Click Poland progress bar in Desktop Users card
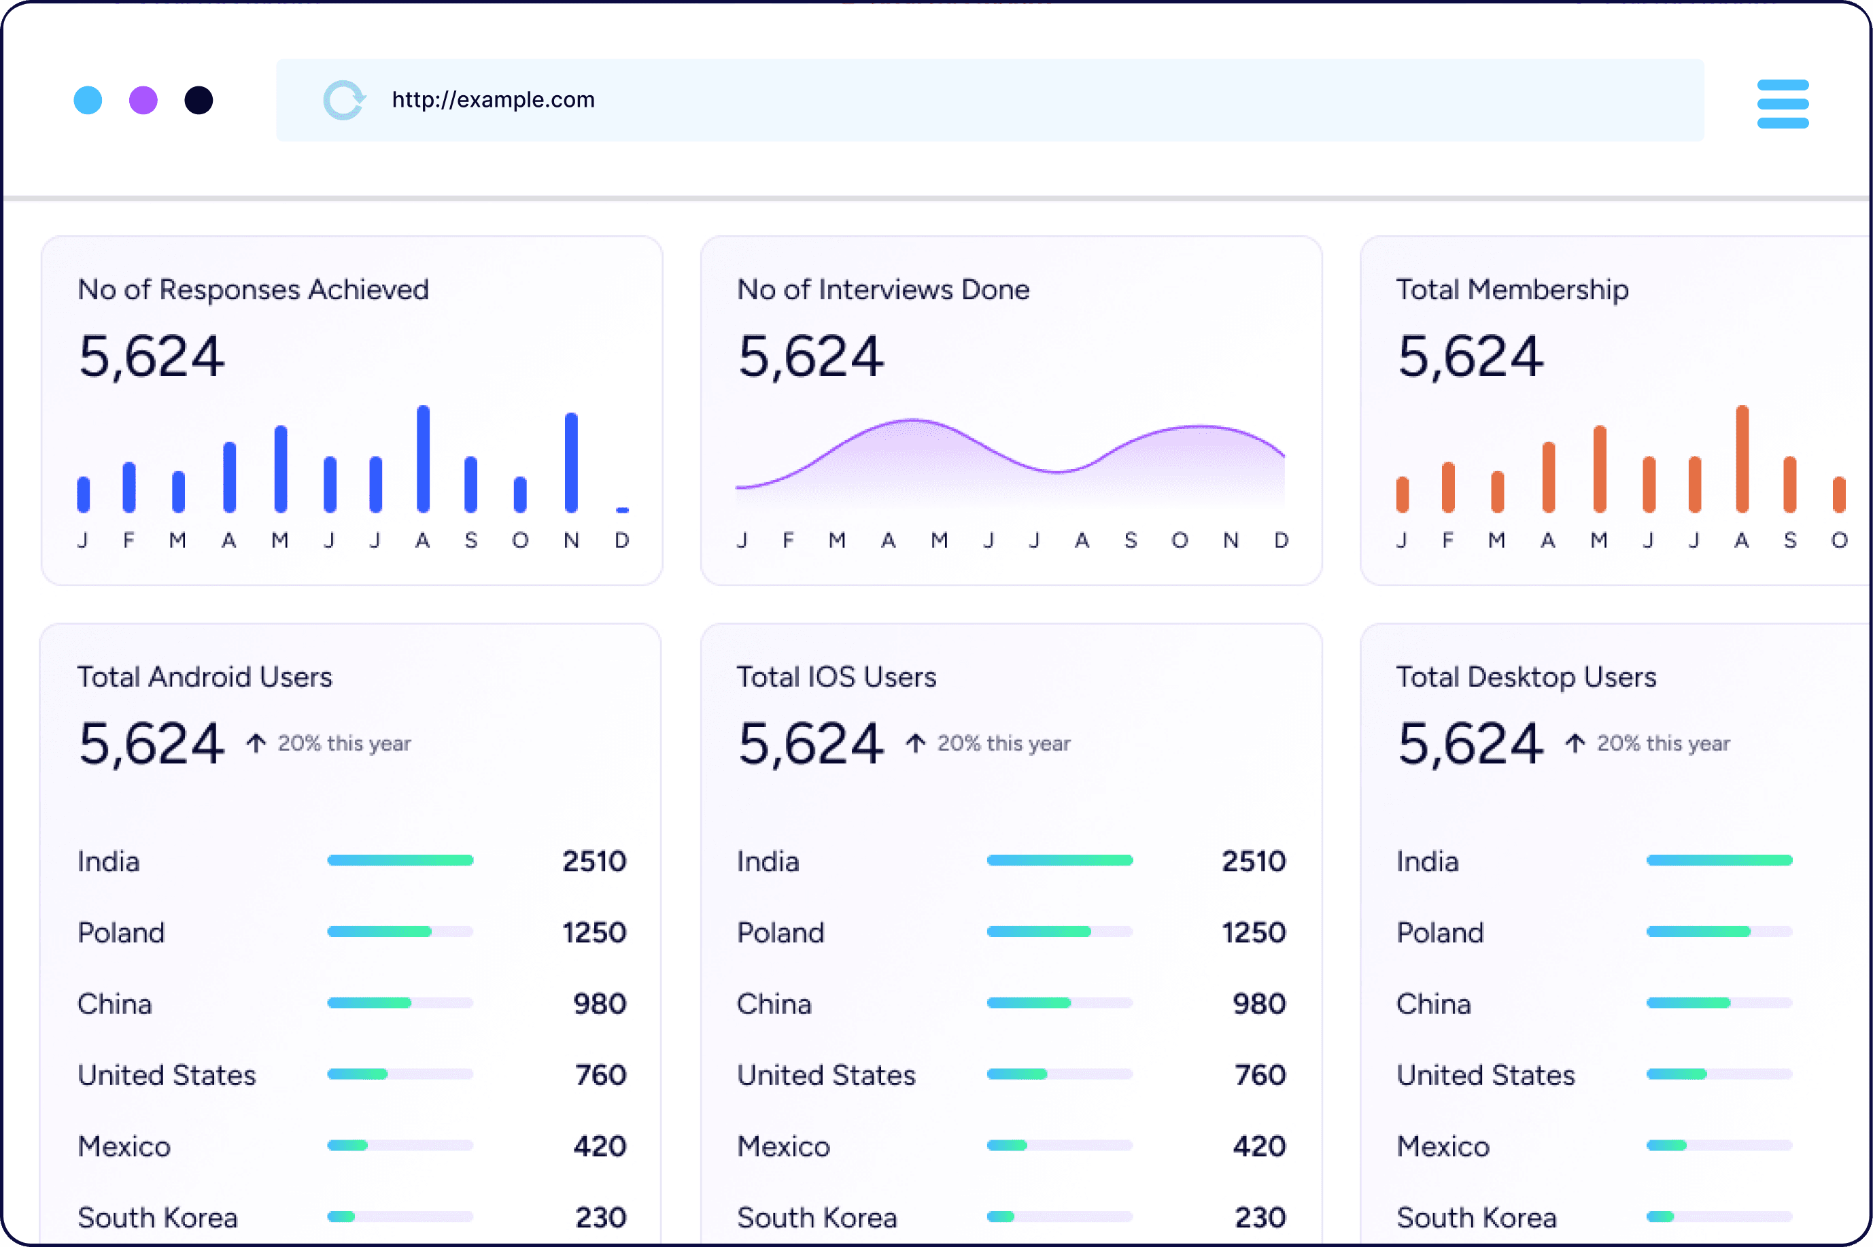Viewport: 1873px width, 1247px height. pos(1719,932)
